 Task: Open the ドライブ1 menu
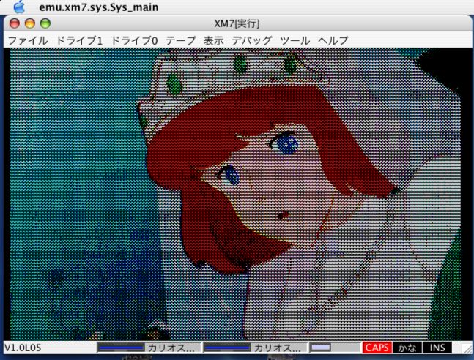click(x=79, y=40)
